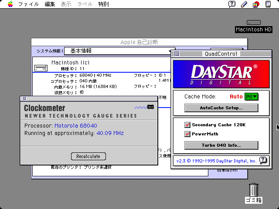Click the Turbo 040 Info button
Viewport: 279px width, 209px height.
(x=221, y=145)
